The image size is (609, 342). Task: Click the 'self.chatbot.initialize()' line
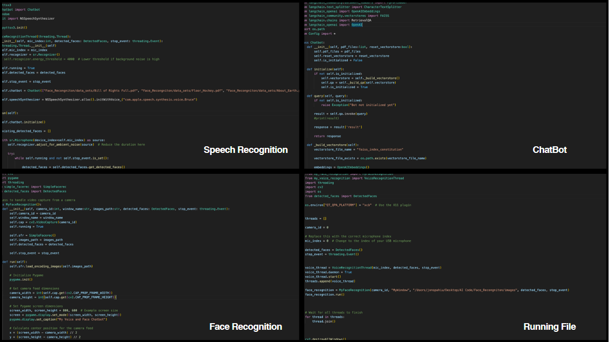[x=23, y=122]
